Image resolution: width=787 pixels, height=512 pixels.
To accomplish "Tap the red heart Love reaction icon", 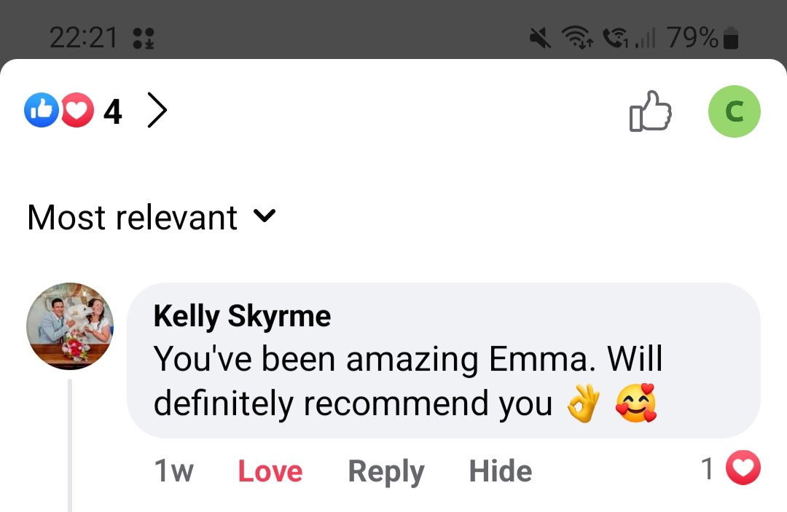I will [x=77, y=111].
